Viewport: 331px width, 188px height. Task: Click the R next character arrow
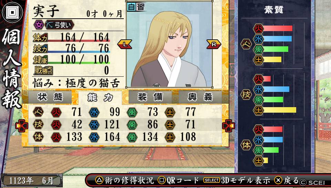[x=214, y=45]
